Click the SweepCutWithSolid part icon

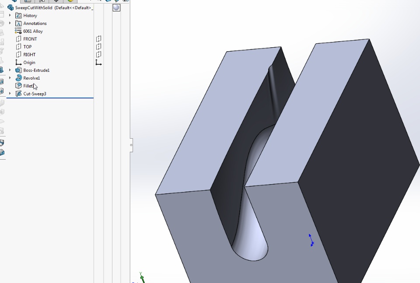pos(10,7)
